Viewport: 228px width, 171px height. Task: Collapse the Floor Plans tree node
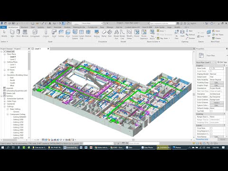point(5,54)
